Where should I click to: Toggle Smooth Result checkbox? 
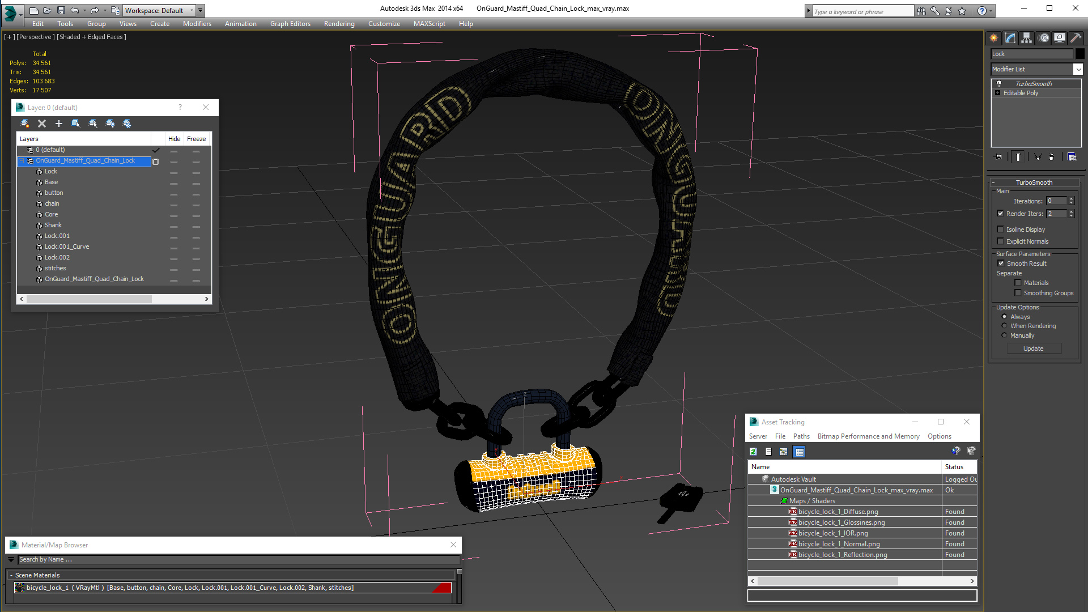click(x=1001, y=263)
